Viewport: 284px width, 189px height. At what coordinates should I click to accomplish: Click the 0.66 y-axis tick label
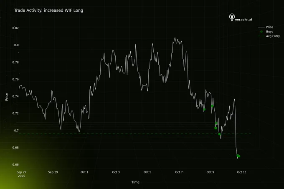pyautogui.click(x=15, y=164)
